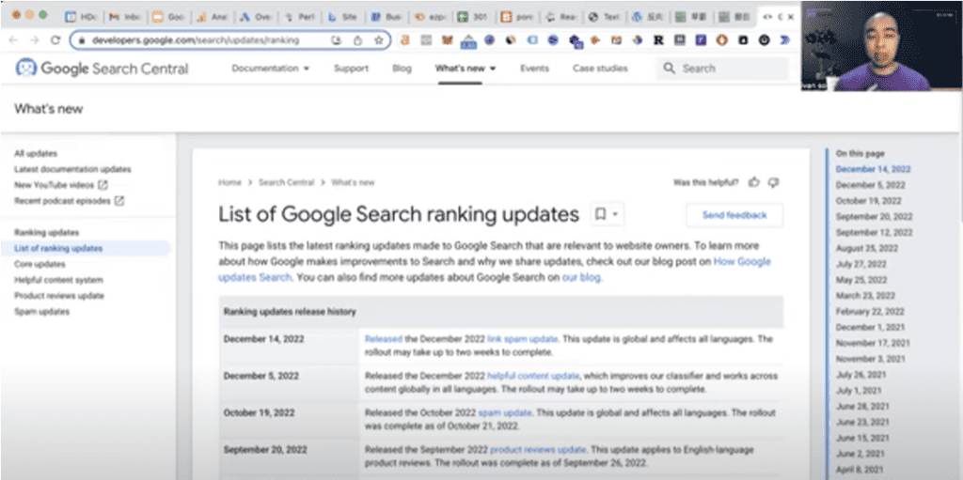963x480 pixels.
Task: Click the Released link in December 14 row
Action: (x=384, y=339)
